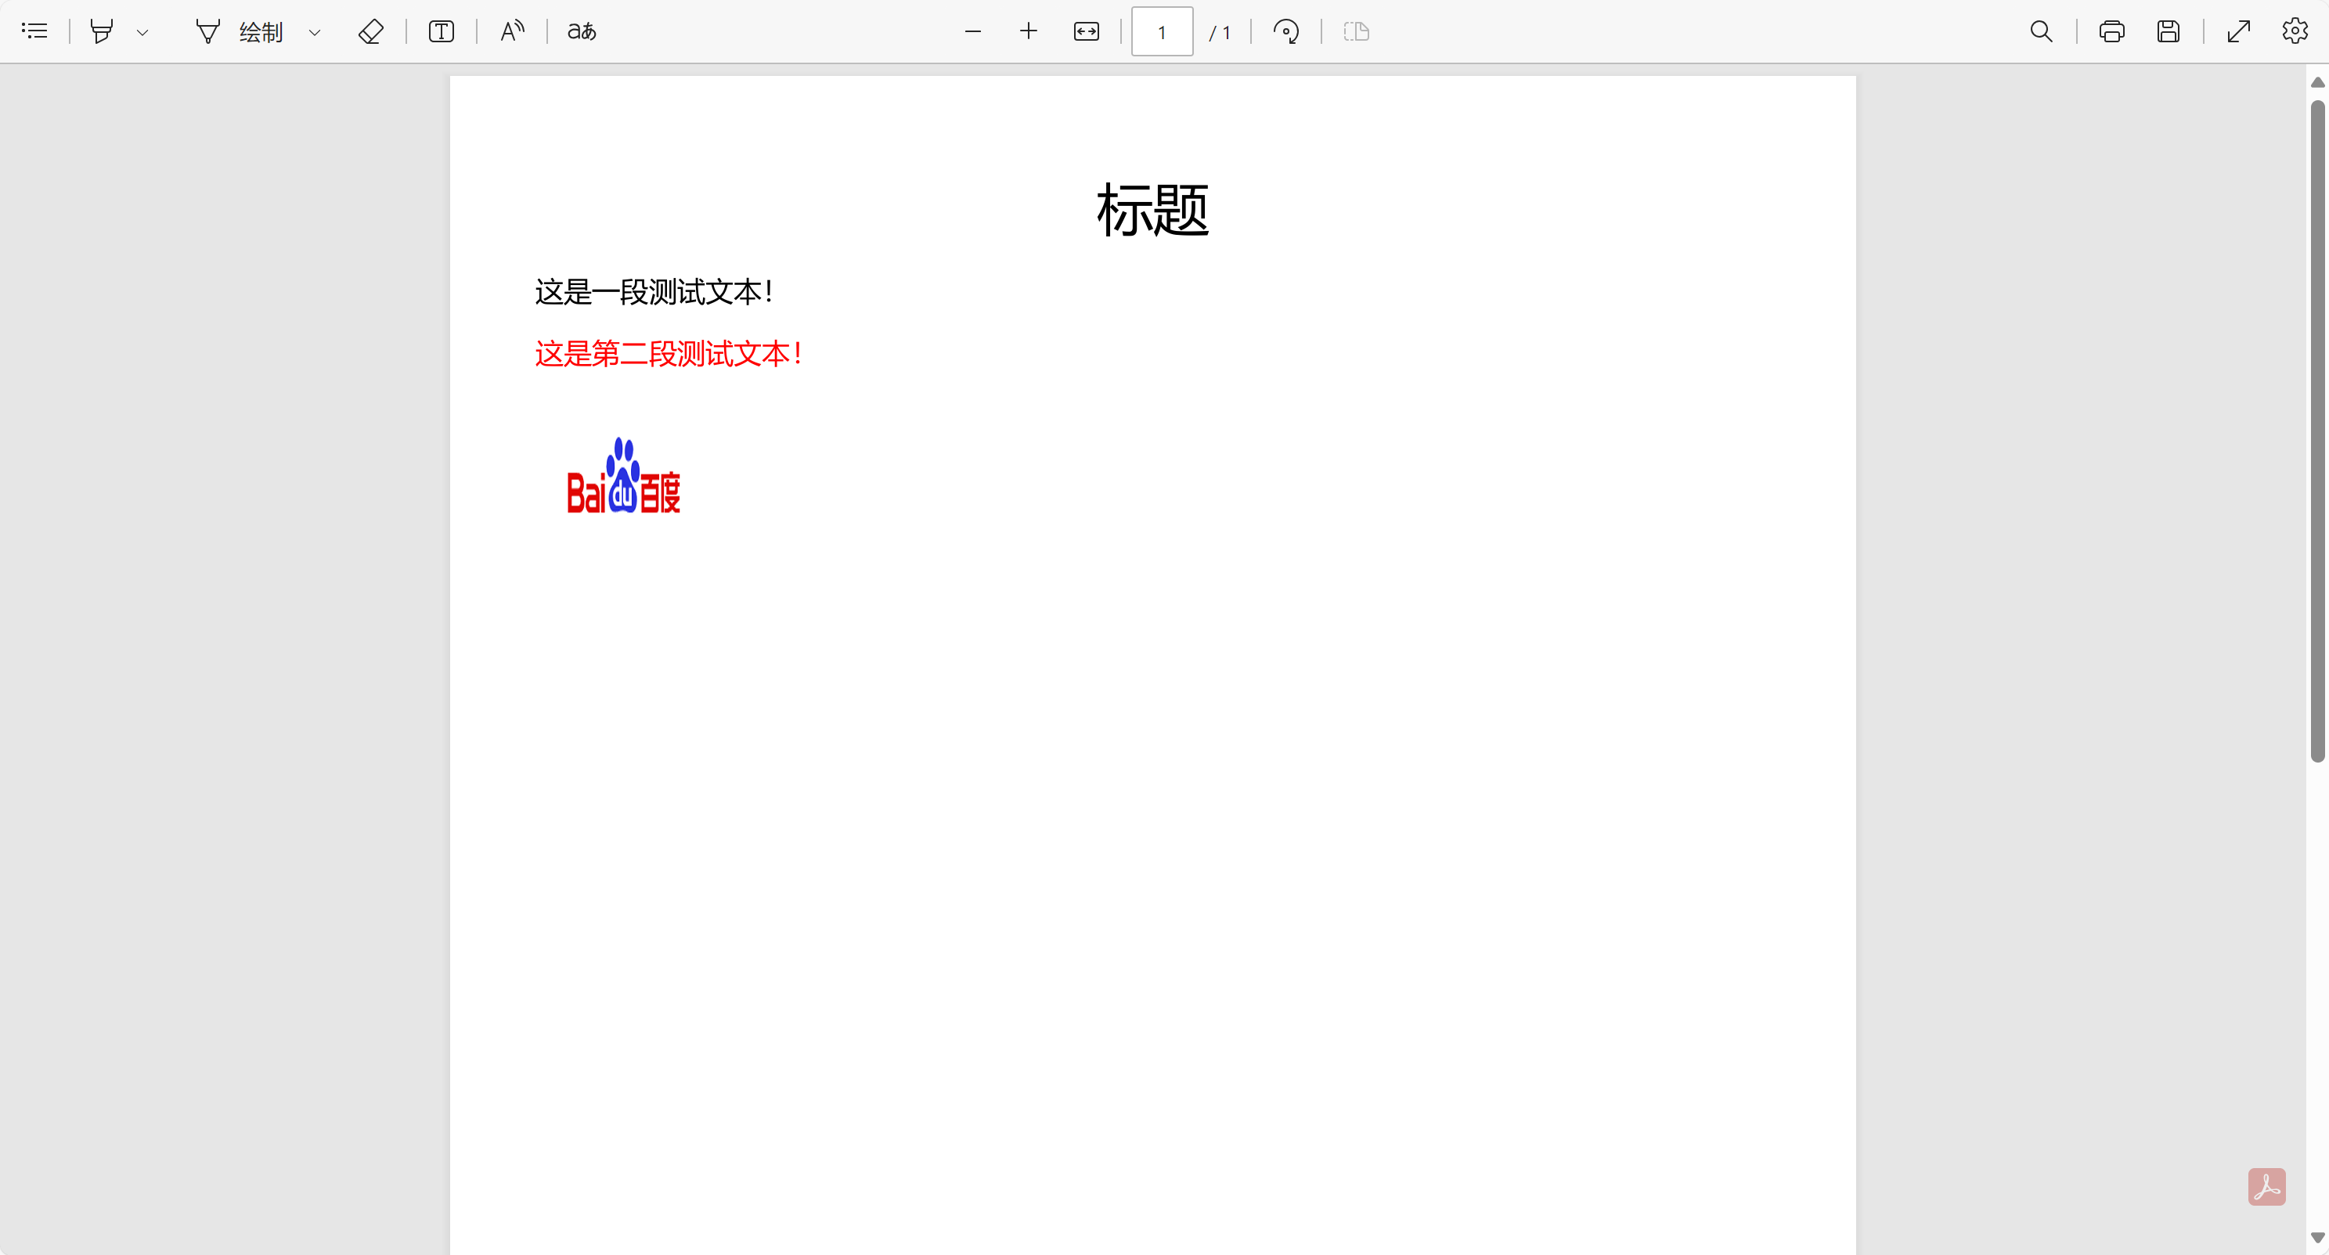The height and width of the screenshot is (1255, 2329).
Task: Open the translate feature
Action: (580, 31)
